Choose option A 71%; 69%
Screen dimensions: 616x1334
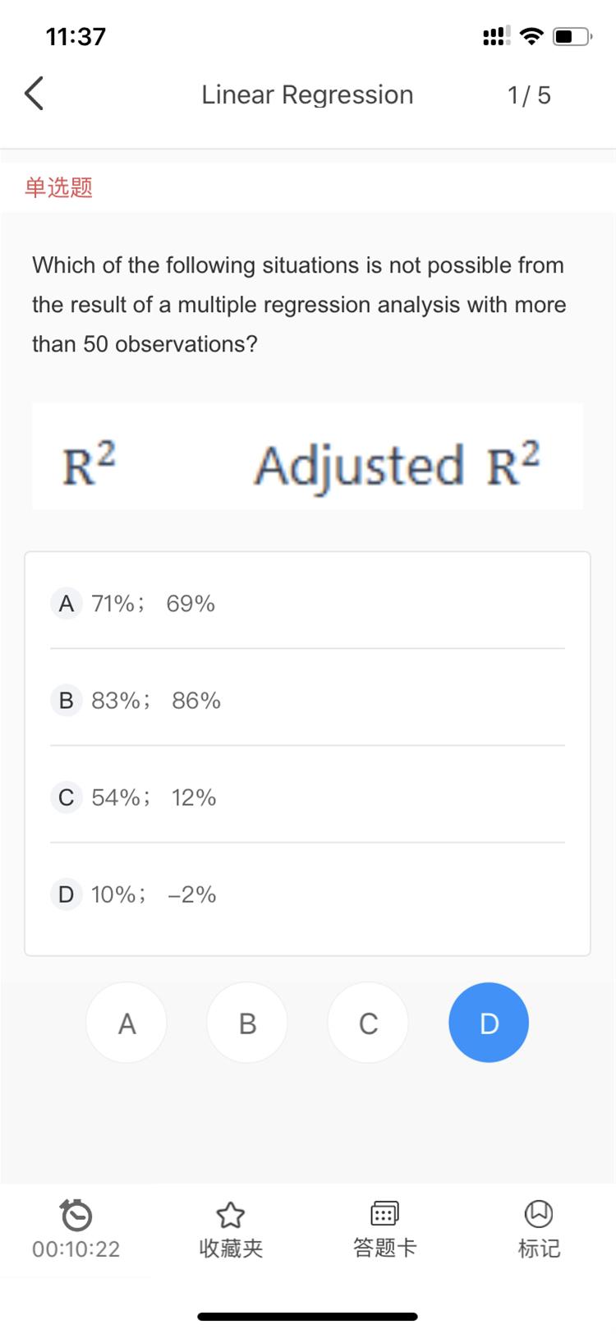pyautogui.click(x=307, y=603)
